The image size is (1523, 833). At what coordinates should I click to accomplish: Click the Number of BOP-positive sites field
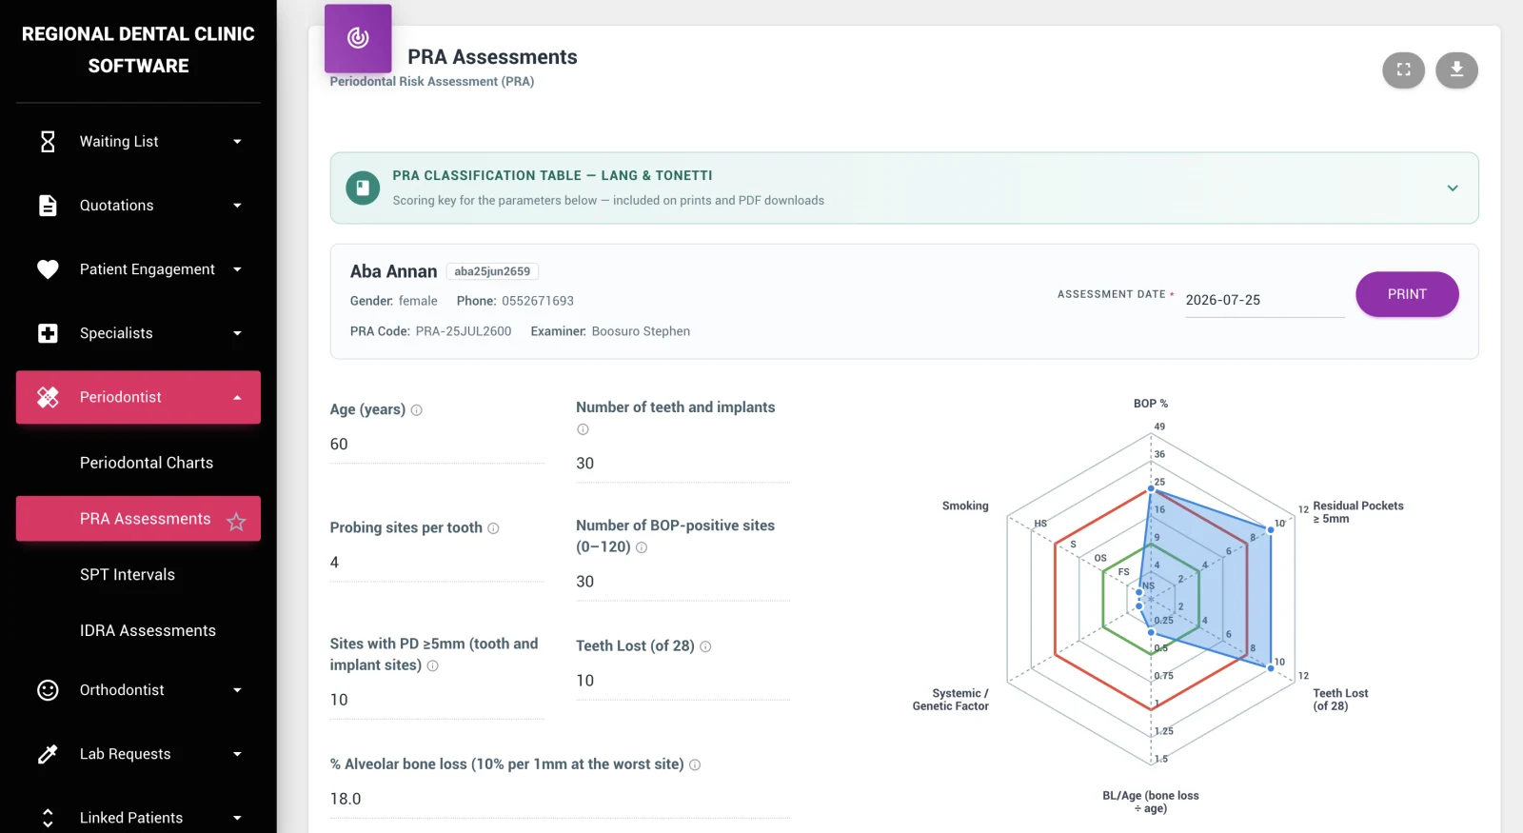682,582
